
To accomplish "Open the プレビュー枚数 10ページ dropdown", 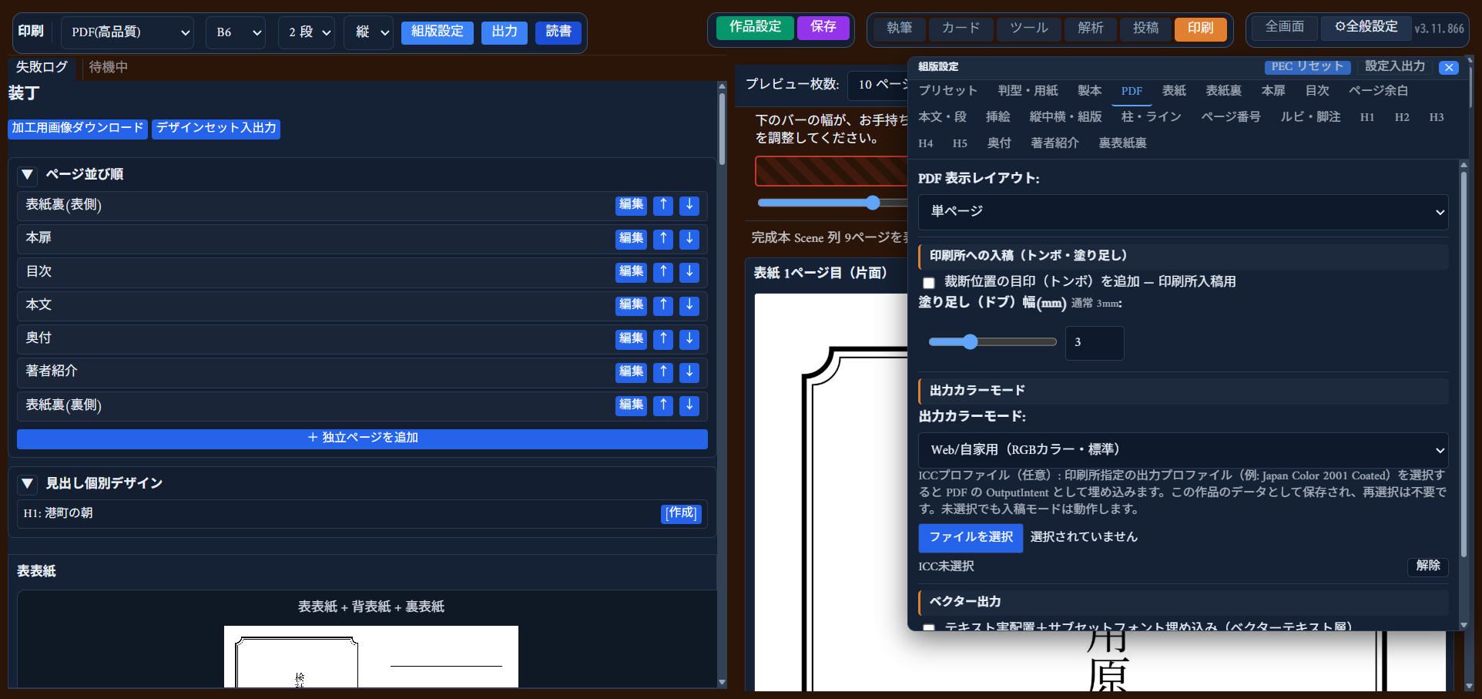I will pyautogui.click(x=878, y=85).
